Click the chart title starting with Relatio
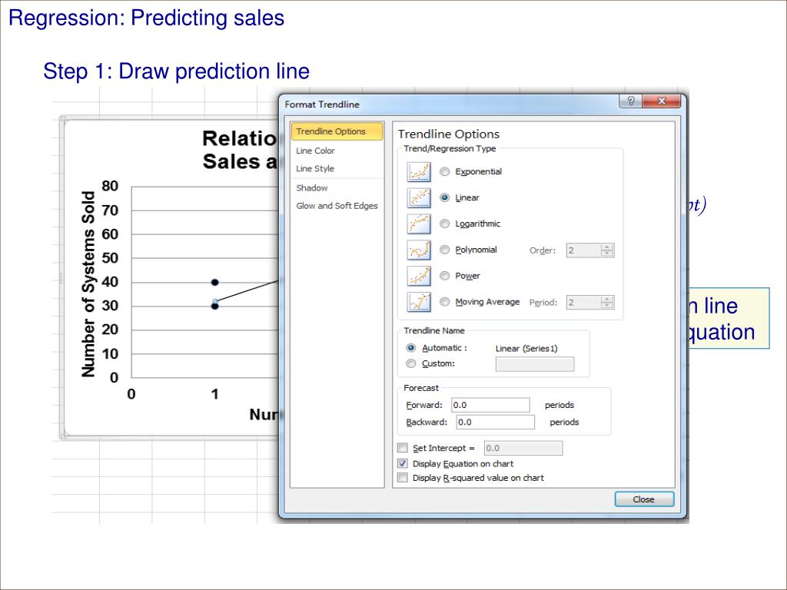The image size is (787, 590). (x=240, y=150)
